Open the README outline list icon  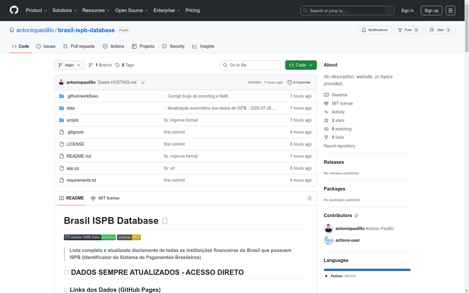[309, 198]
